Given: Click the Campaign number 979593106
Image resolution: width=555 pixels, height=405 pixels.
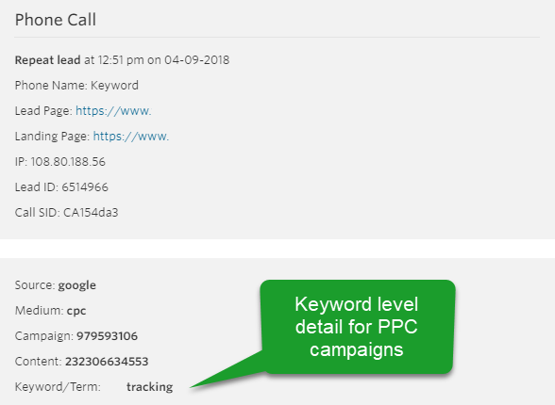Looking at the screenshot, I should tap(107, 336).
